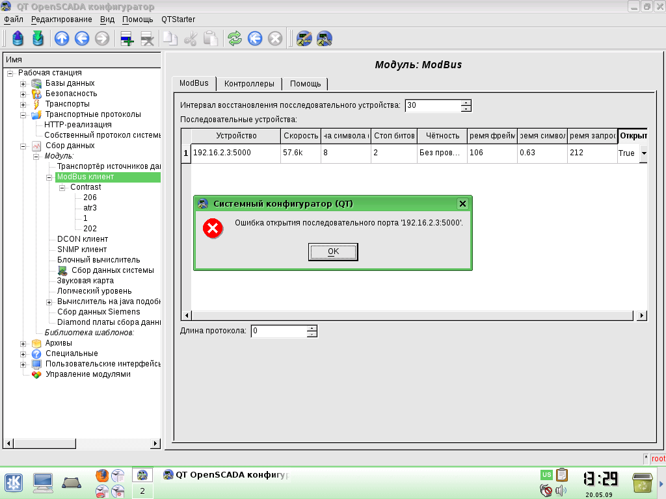Click the add item toolbar icon

[127, 39]
